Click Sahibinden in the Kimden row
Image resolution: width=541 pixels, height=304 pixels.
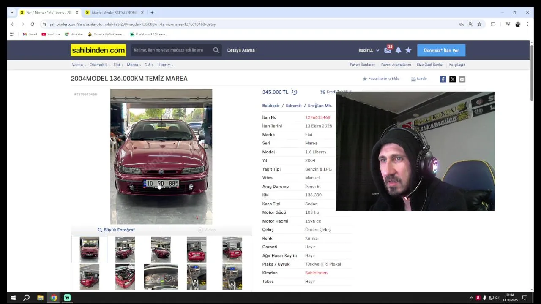point(316,273)
